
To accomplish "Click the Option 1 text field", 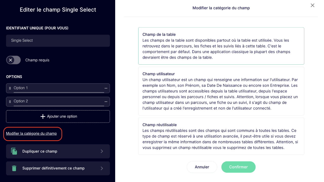I will pyautogui.click(x=58, y=88).
